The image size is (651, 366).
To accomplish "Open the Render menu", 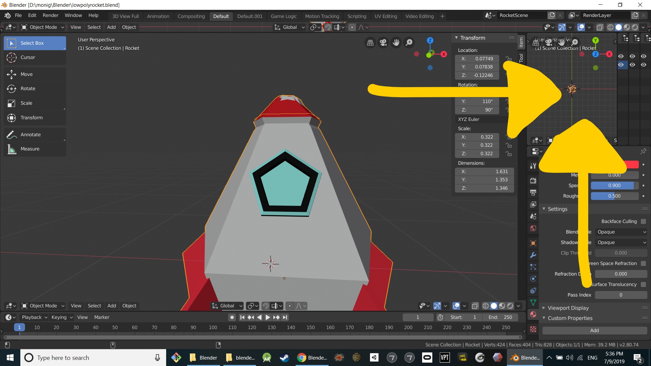I will click(x=50, y=15).
